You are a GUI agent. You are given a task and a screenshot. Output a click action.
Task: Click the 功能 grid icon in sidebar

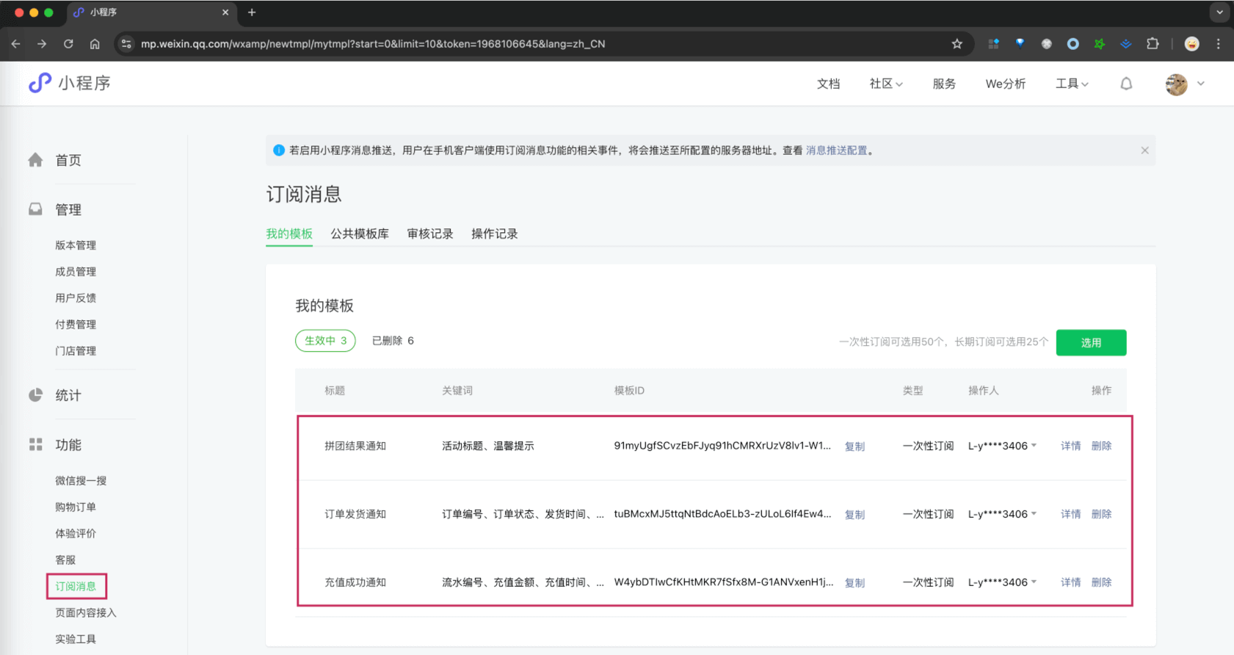click(x=35, y=445)
